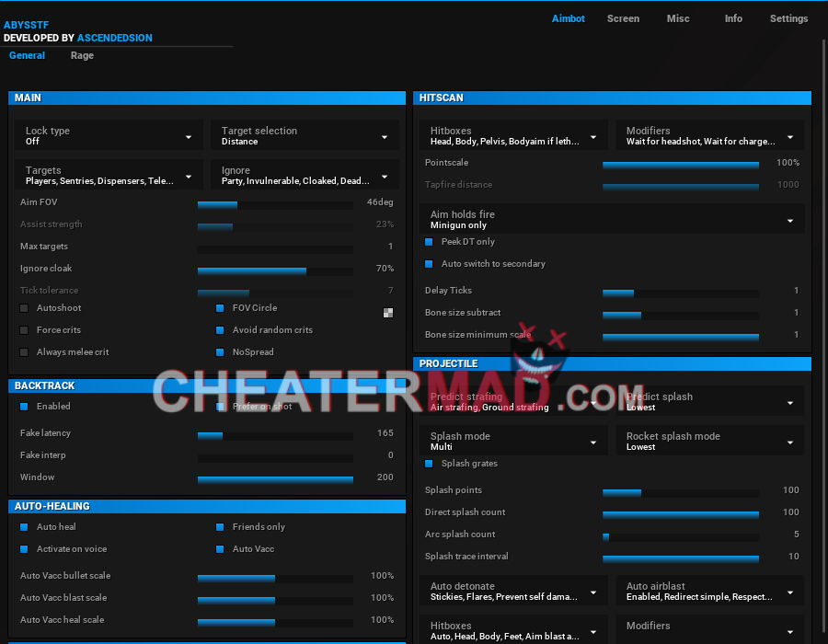Screen dimensions: 828x644
Task: Open the Misc tab
Action: point(678,18)
